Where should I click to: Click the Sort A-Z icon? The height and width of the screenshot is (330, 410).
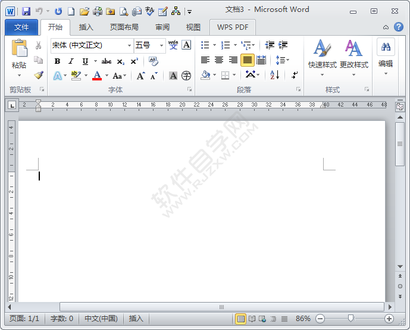[274, 75]
